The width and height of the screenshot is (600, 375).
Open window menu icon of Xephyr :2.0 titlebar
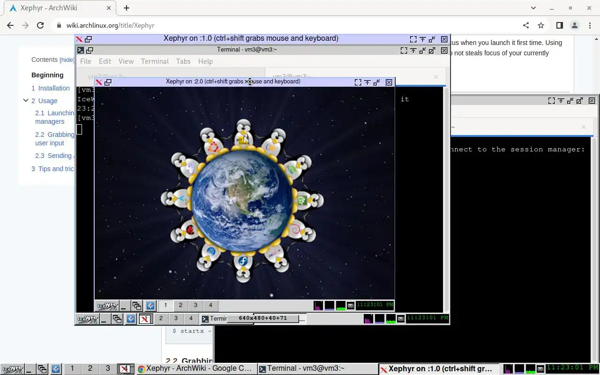(x=99, y=82)
